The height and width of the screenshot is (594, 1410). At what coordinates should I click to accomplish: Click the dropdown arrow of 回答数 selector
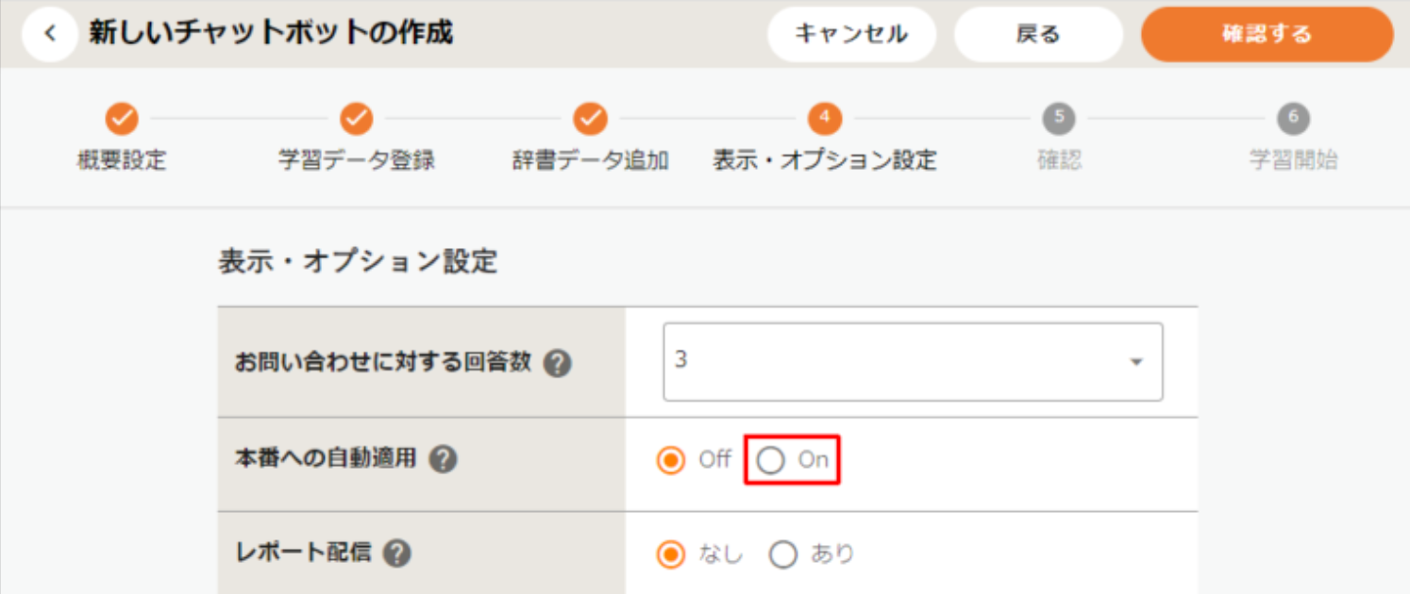click(1136, 362)
